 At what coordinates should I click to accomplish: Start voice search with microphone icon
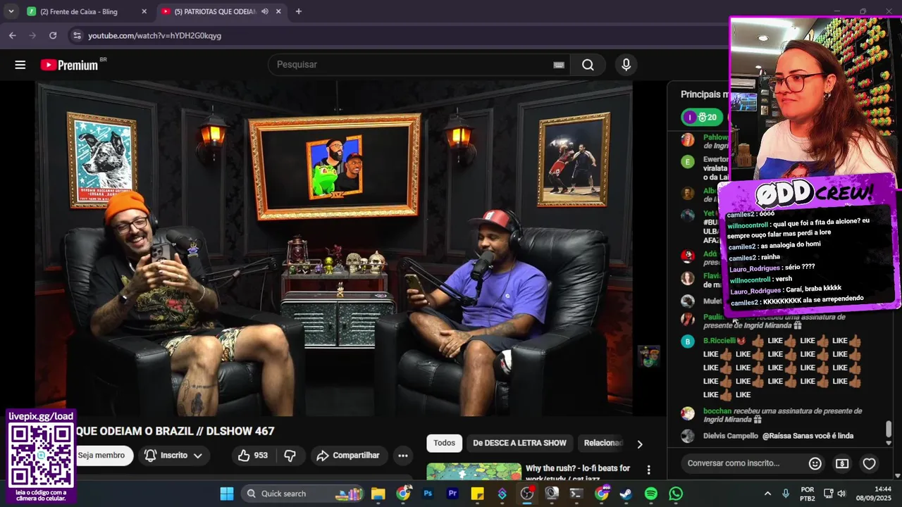click(x=626, y=65)
